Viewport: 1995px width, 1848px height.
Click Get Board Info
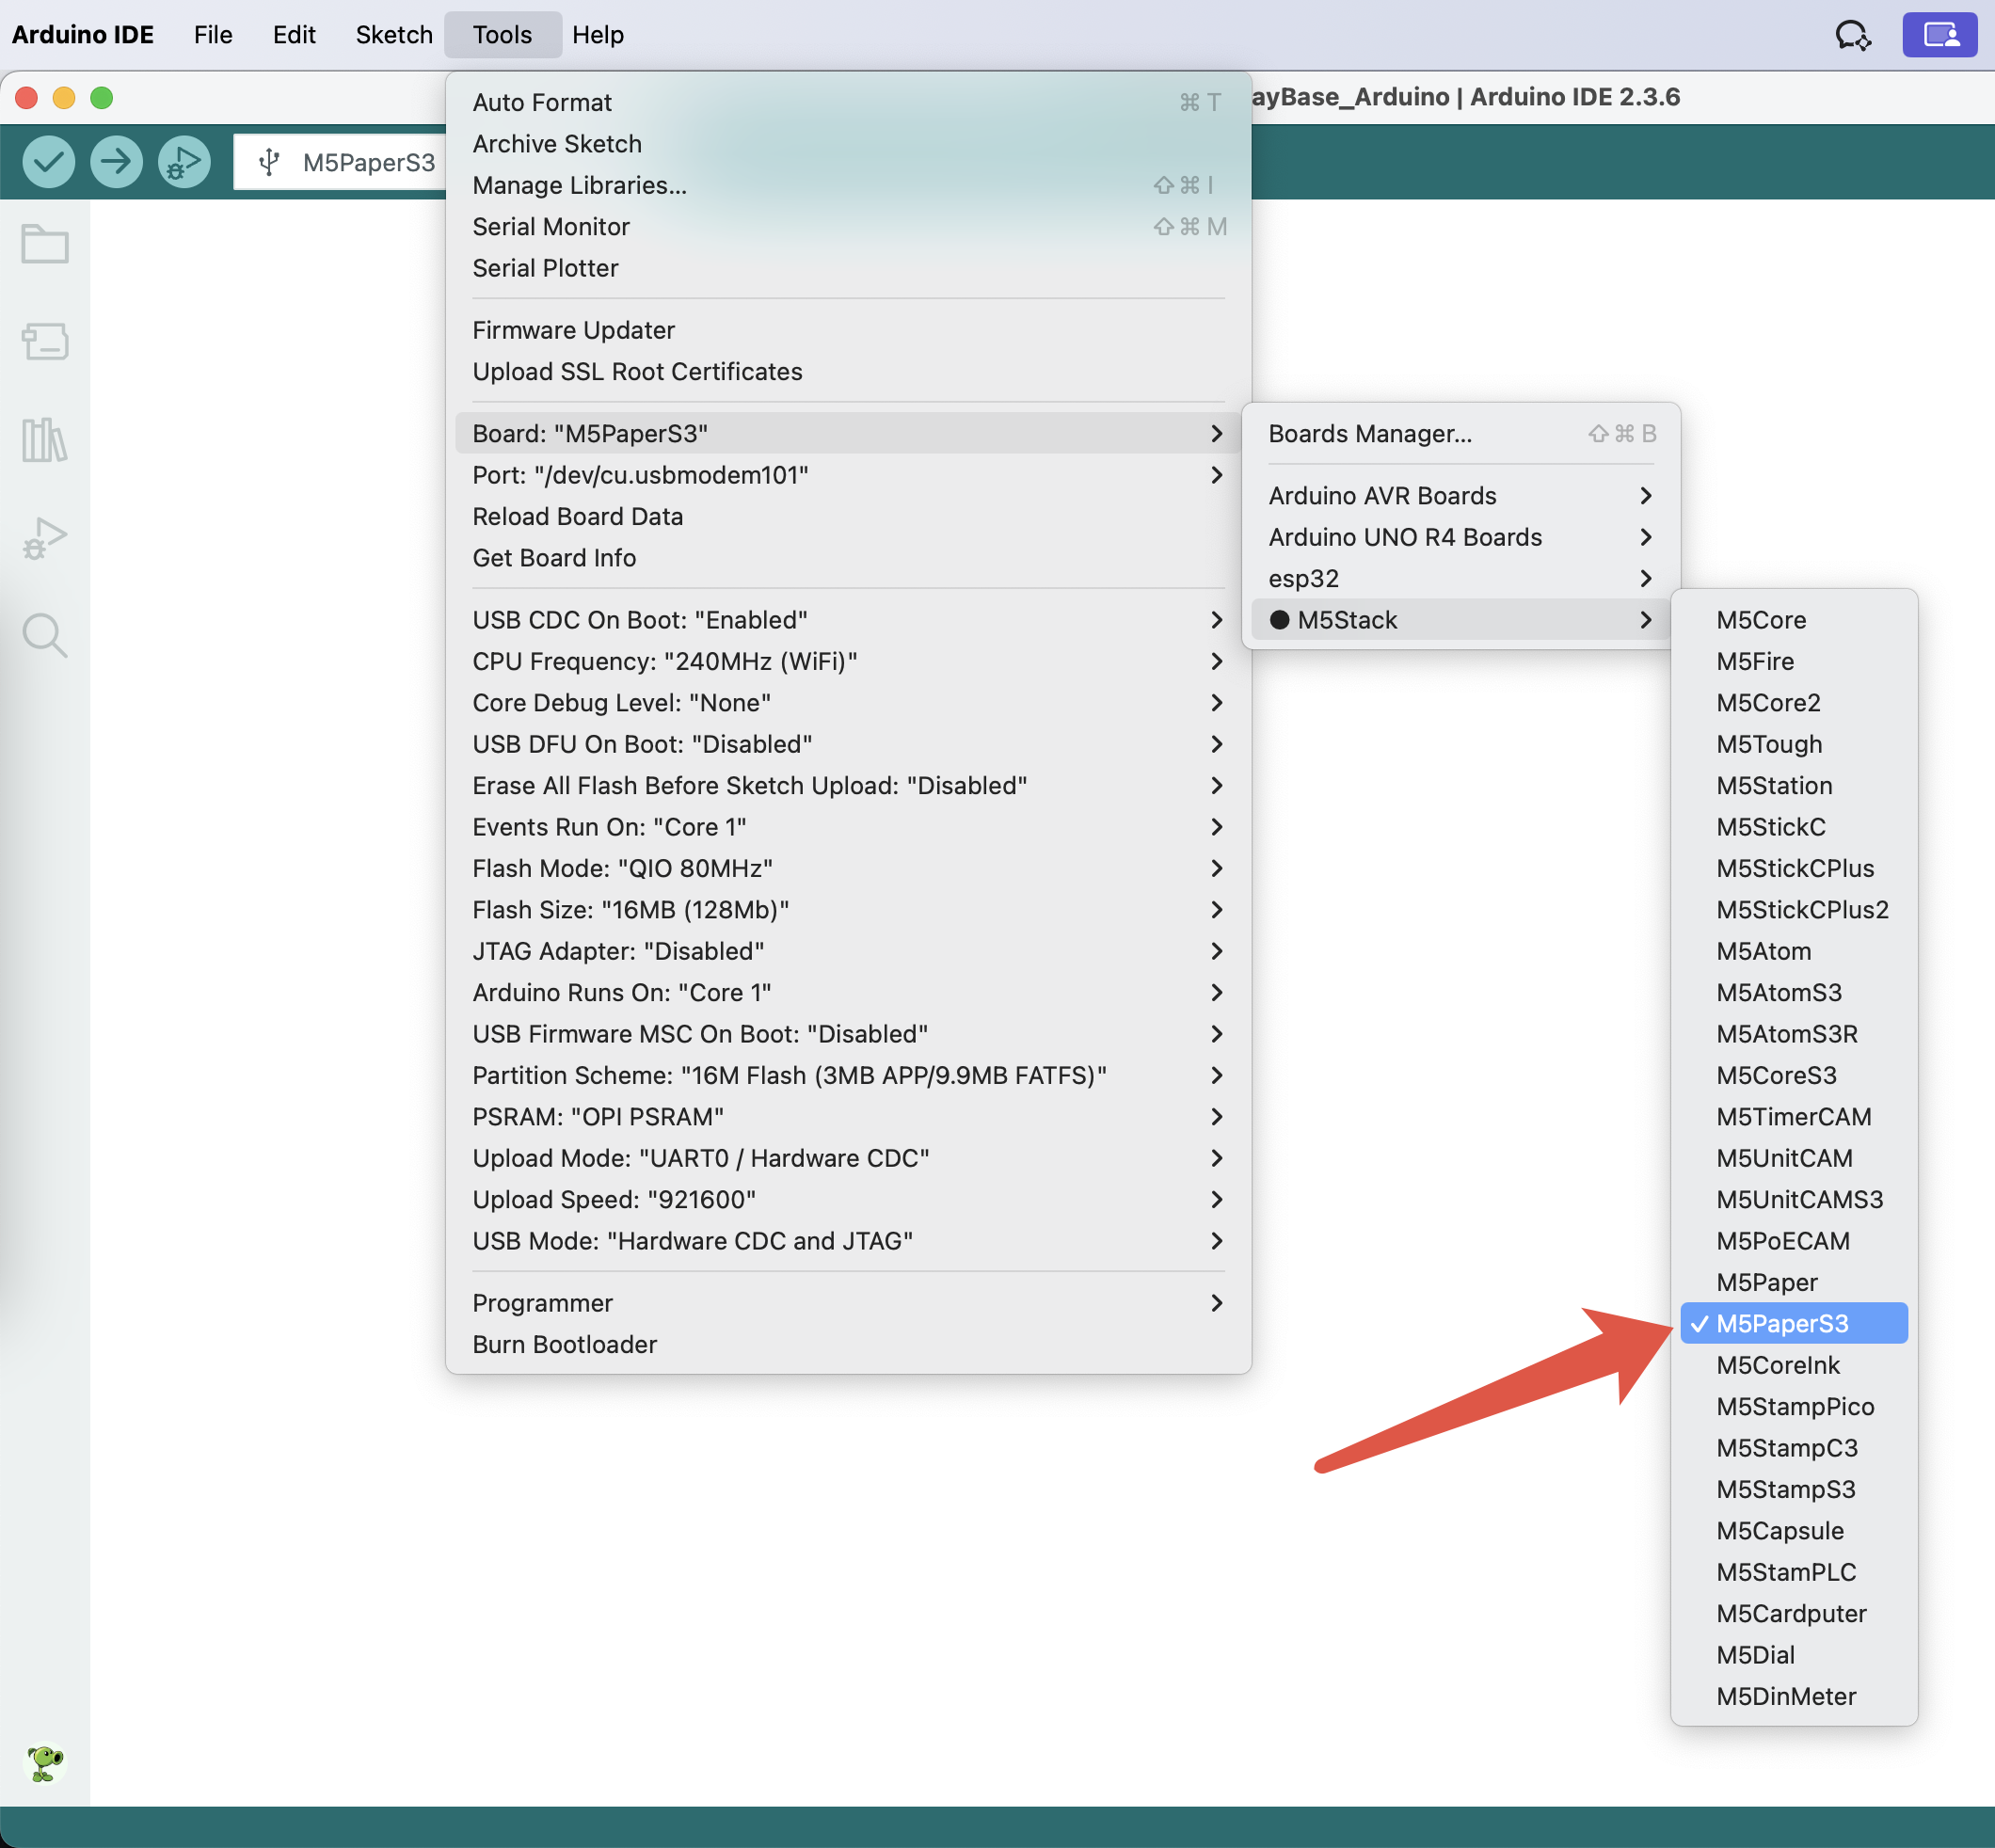pyautogui.click(x=848, y=558)
